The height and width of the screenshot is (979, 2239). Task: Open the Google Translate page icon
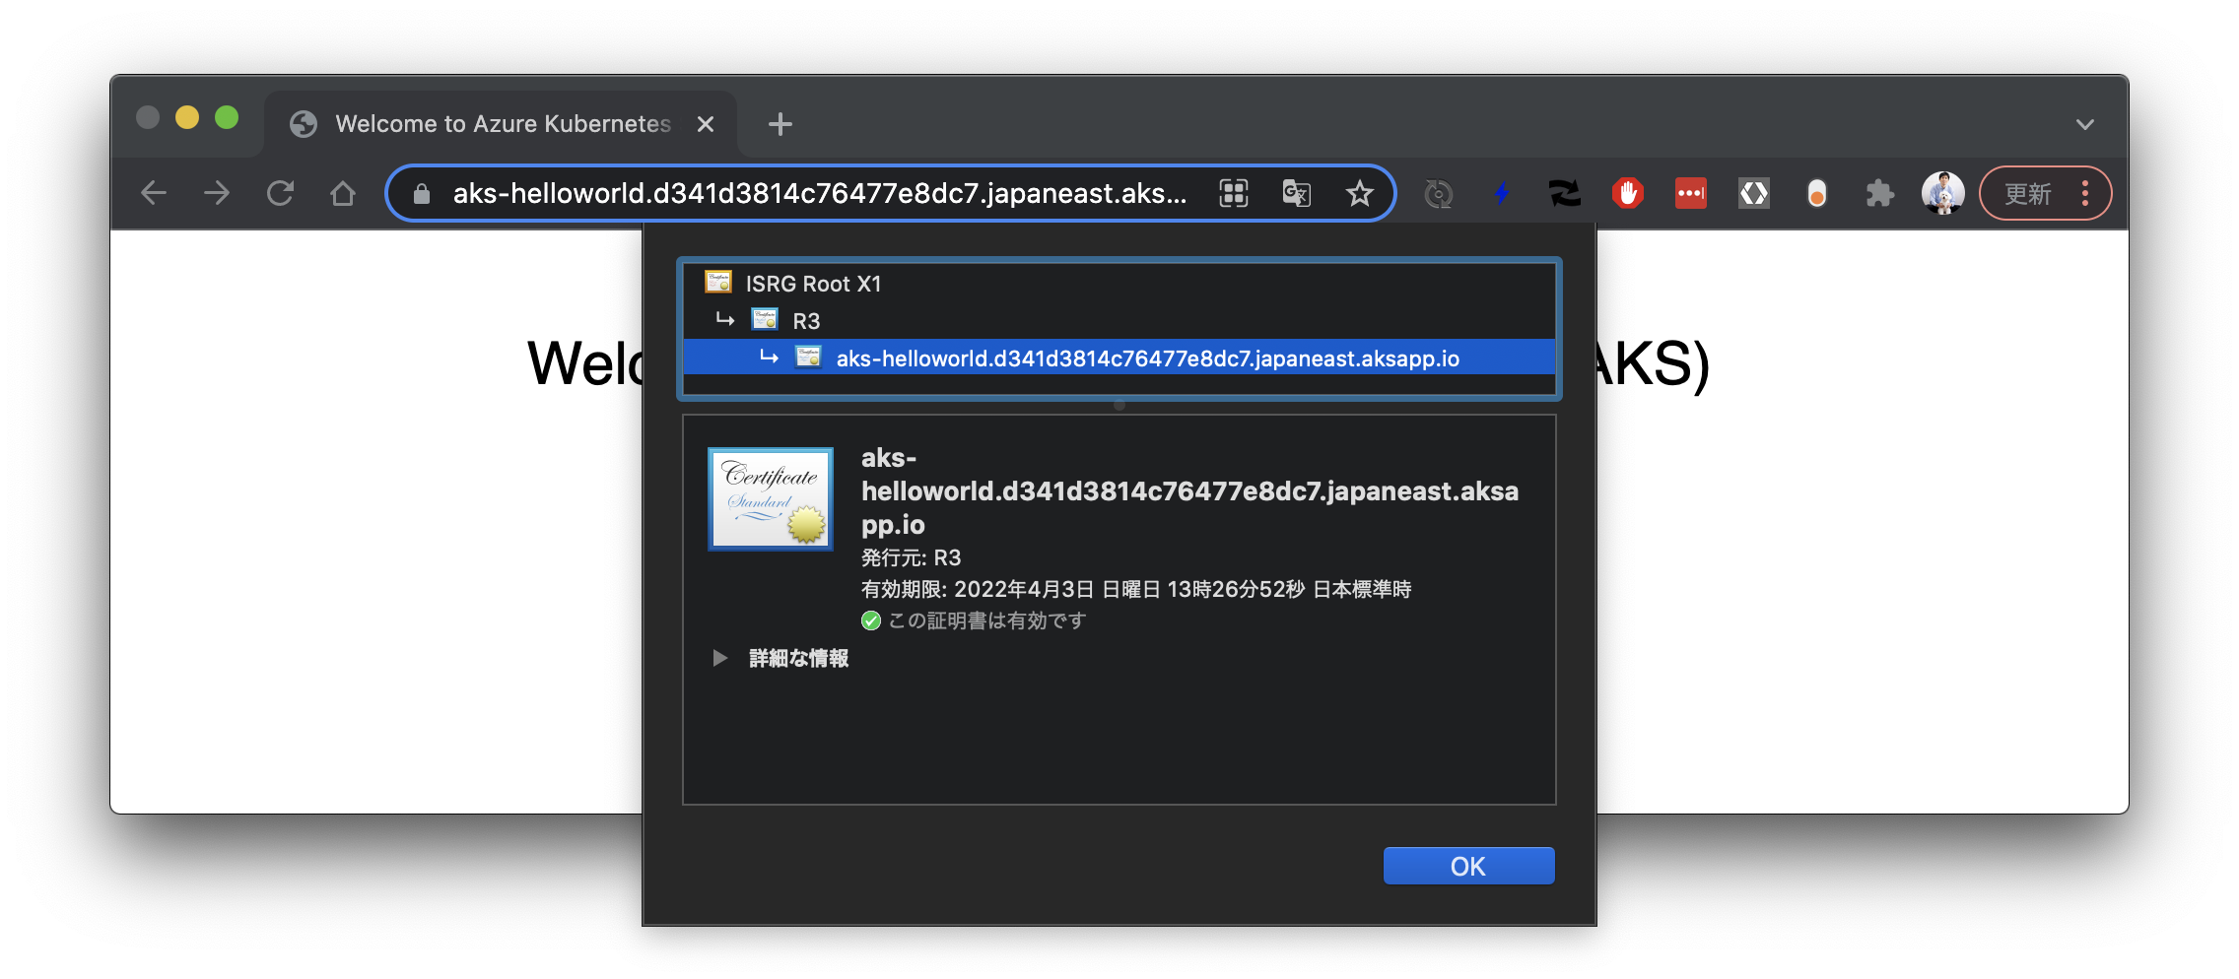[x=1297, y=193]
